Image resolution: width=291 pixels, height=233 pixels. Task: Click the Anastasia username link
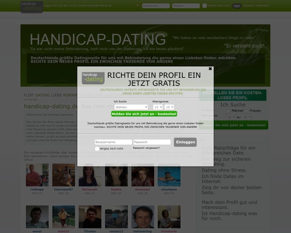[x=142, y=189]
